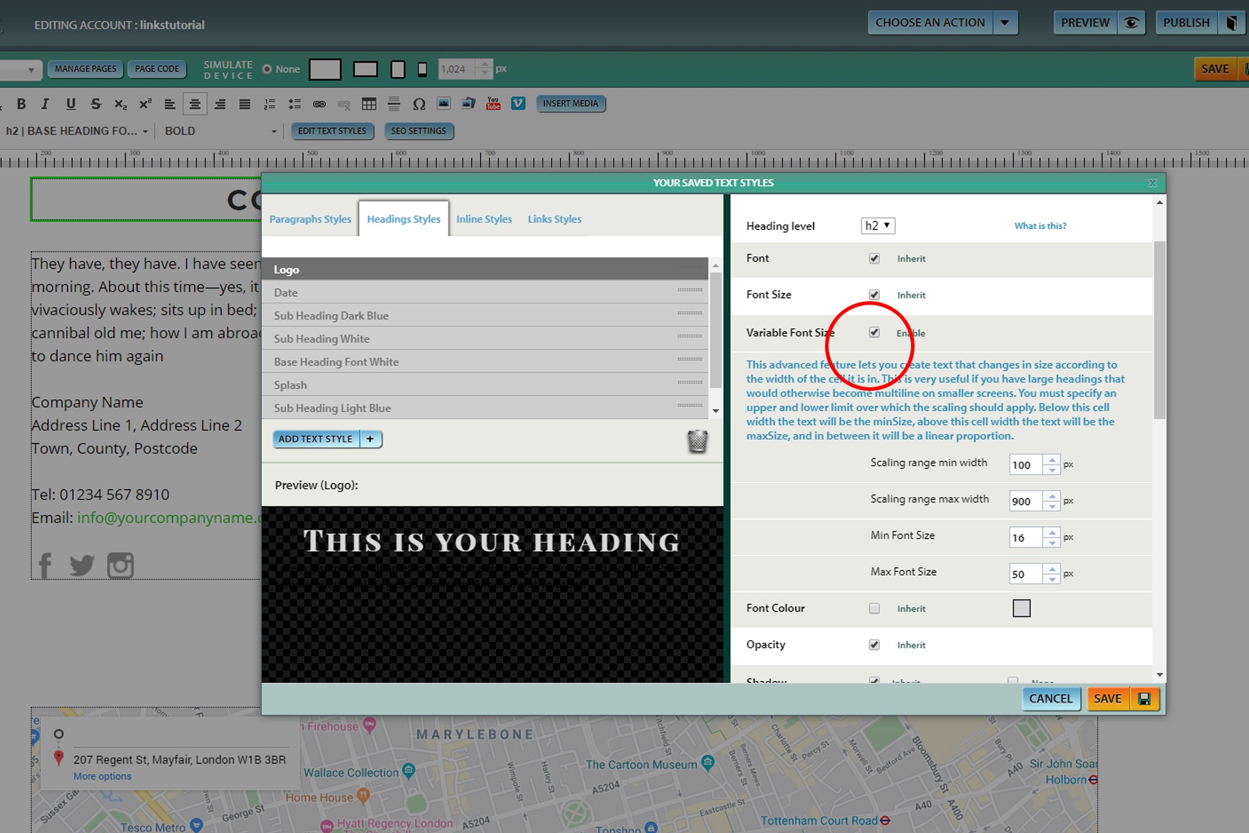Open the Paragraphs Styles tab

(310, 219)
